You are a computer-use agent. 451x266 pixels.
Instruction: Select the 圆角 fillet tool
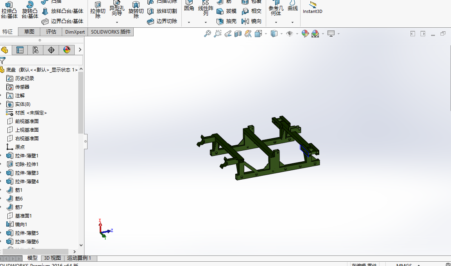[189, 6]
